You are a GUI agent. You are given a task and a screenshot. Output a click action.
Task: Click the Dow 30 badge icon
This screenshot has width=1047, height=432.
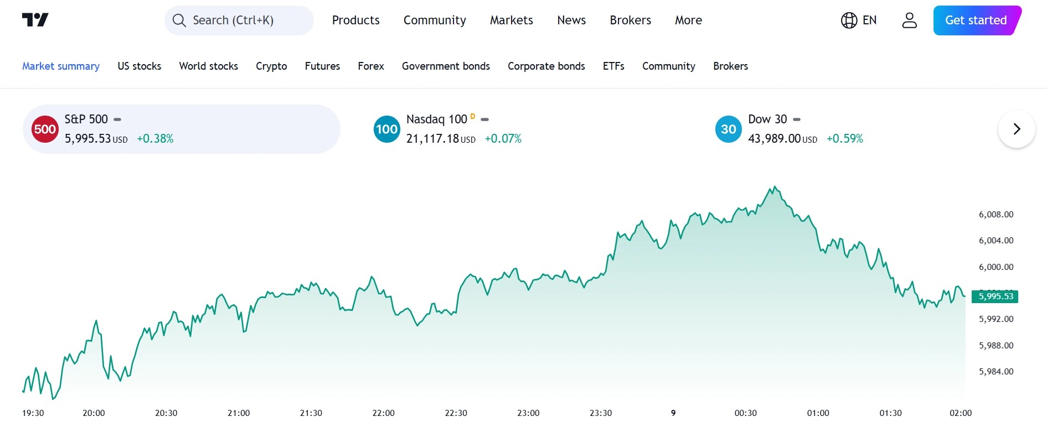click(728, 129)
